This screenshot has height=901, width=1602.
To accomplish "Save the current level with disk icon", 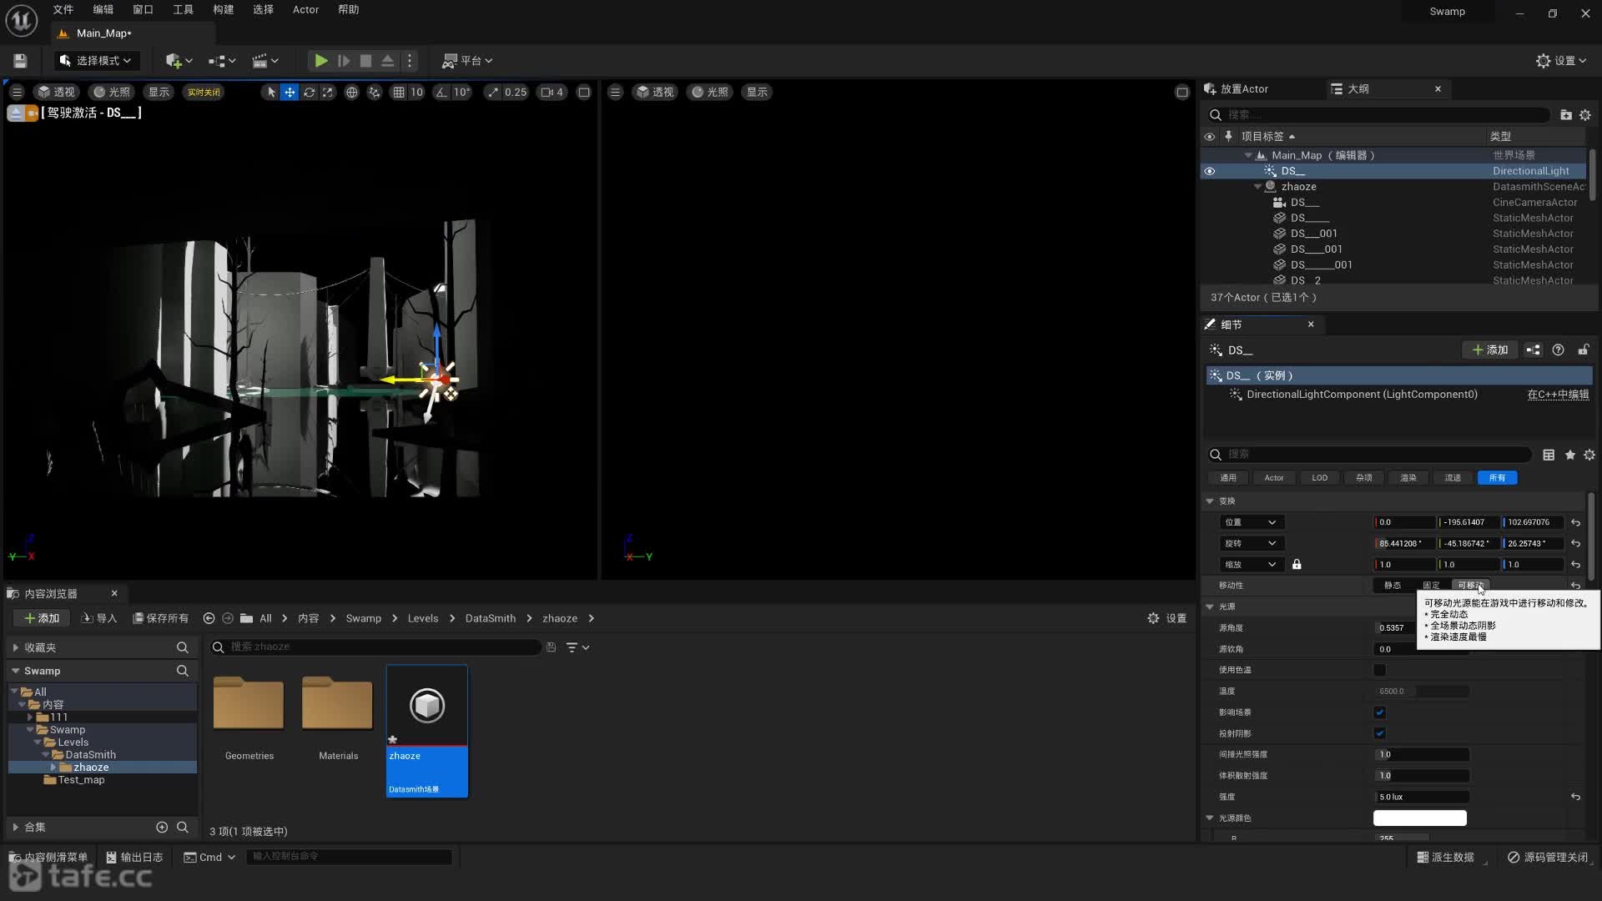I will (x=20, y=61).
